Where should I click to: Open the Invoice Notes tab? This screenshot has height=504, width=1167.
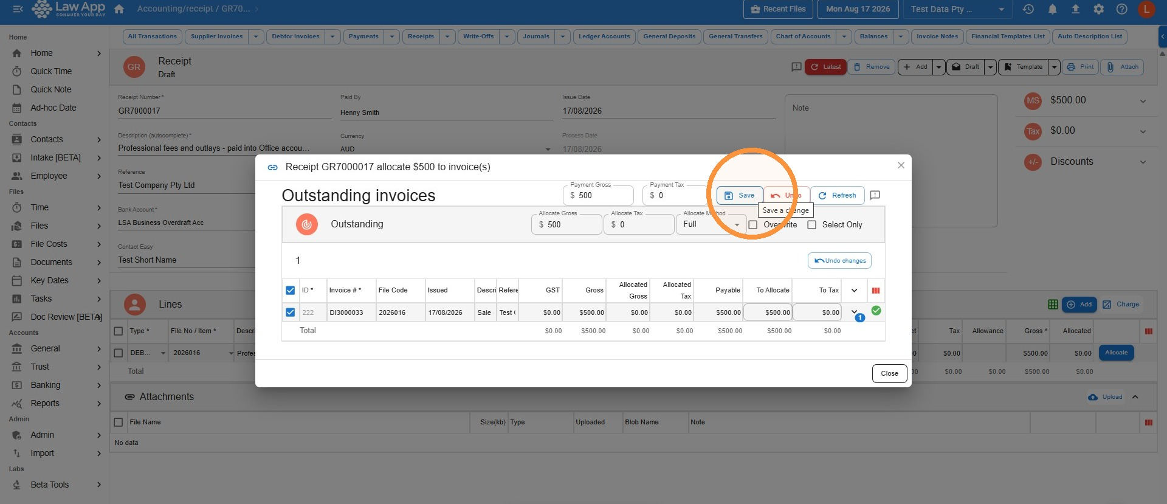tap(937, 36)
